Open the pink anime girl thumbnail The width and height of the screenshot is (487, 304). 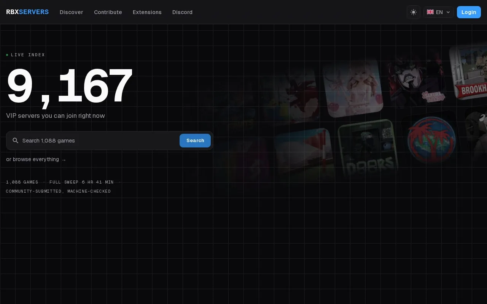click(353, 88)
